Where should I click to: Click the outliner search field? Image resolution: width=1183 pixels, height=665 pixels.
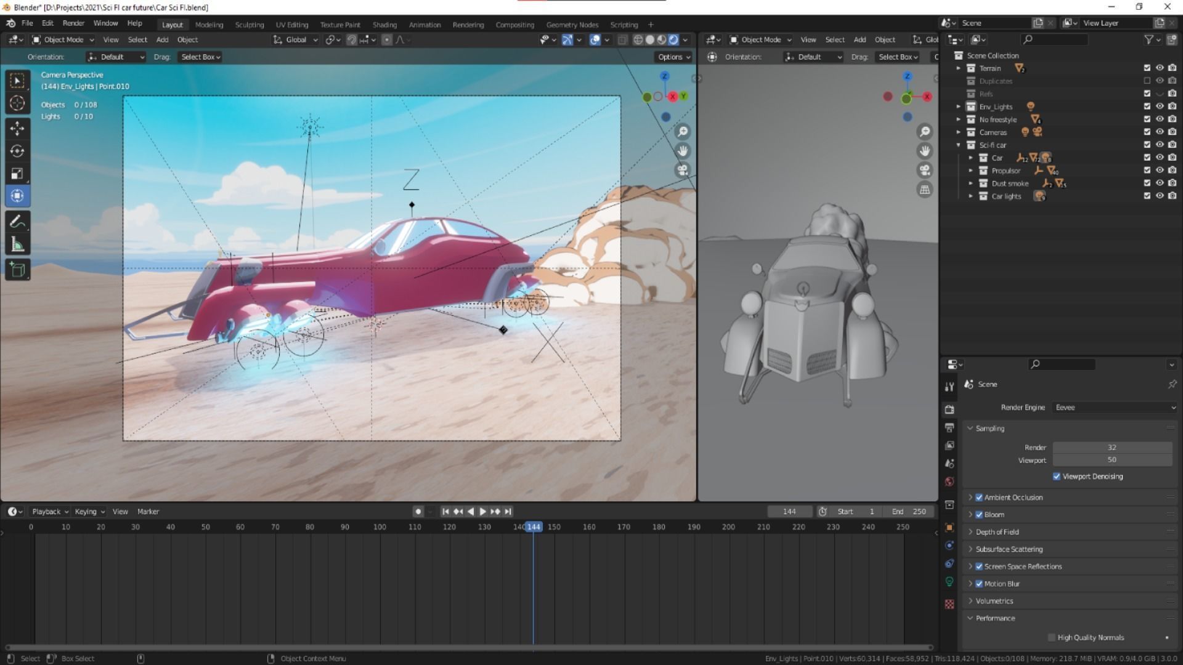click(x=1054, y=39)
